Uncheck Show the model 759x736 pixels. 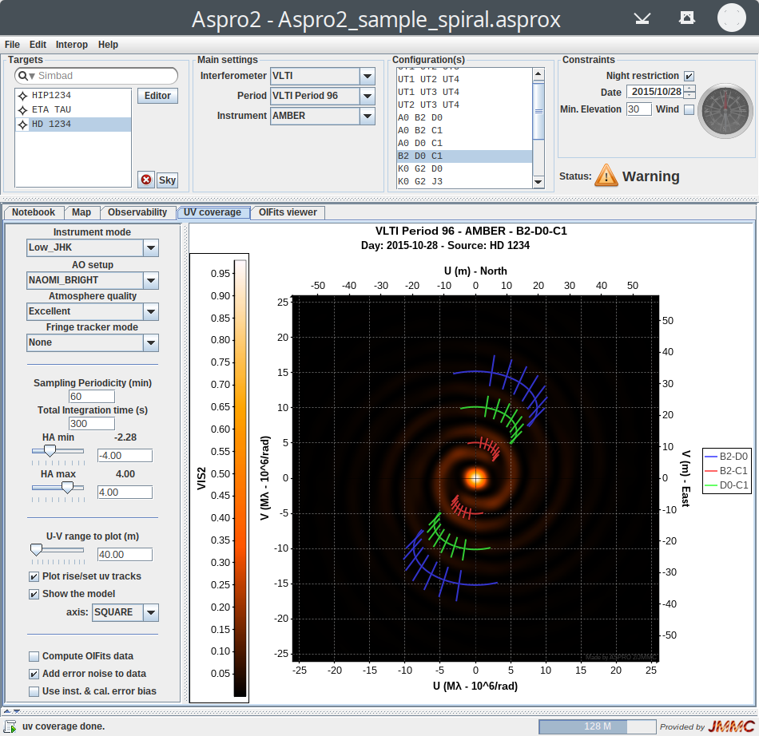tap(34, 594)
